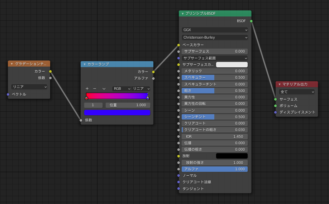Image resolution: width=329 pixels, height=204 pixels.
Task: Click the ベクトル input socket
Action: click(8, 94)
